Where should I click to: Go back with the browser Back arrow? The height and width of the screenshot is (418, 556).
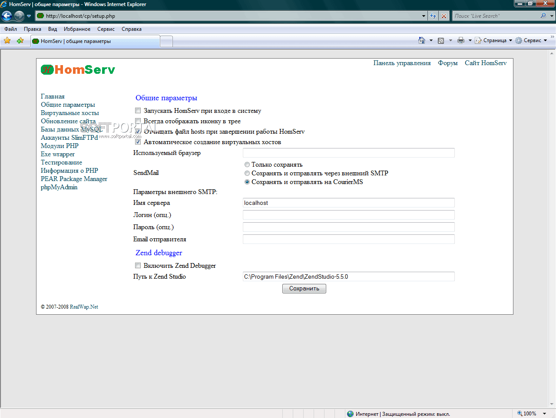pyautogui.click(x=7, y=16)
